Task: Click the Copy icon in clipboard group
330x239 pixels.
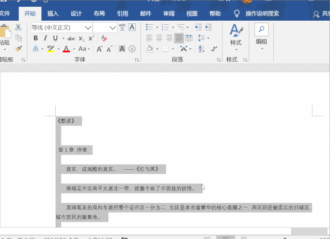Action: (19, 38)
